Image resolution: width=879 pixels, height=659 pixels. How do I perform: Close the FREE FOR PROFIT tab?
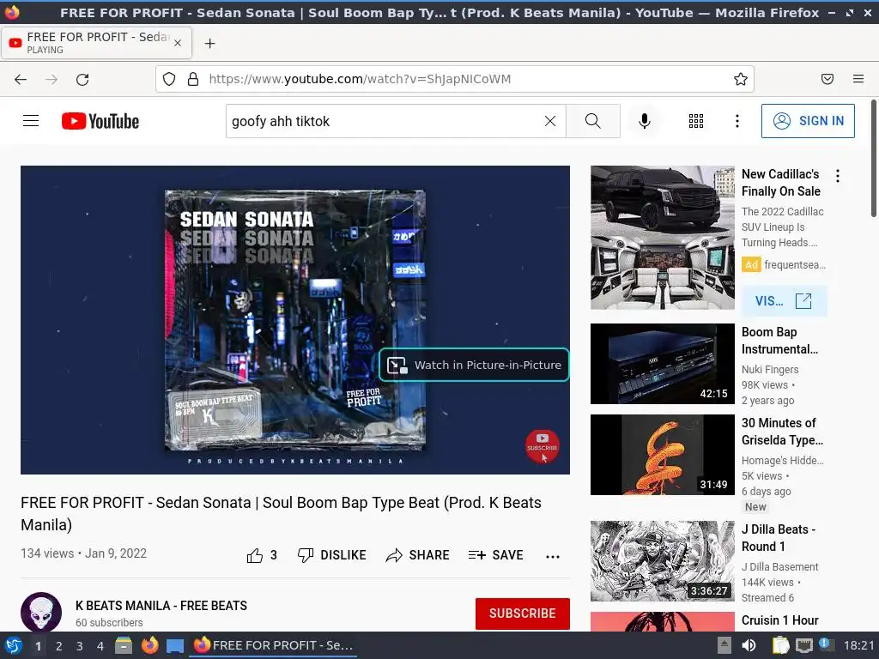pyautogui.click(x=178, y=43)
